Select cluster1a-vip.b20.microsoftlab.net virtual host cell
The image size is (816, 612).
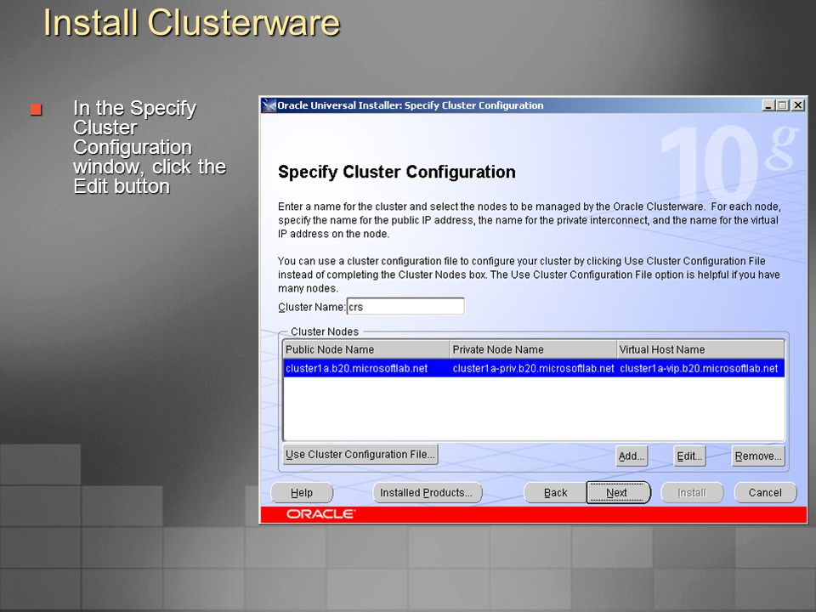pyautogui.click(x=700, y=368)
